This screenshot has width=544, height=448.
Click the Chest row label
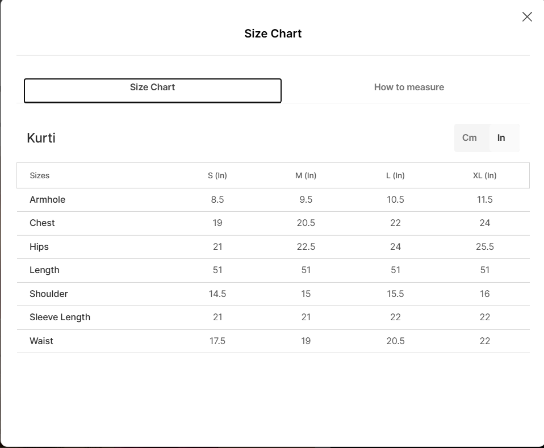coord(43,223)
